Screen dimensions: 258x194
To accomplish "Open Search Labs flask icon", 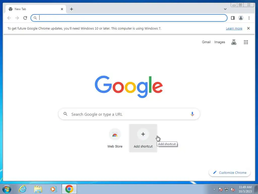I will coord(234,42).
